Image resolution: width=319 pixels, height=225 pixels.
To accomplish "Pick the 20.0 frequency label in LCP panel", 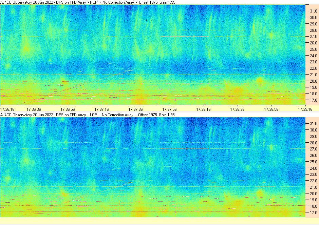I will [x=314, y=193].
